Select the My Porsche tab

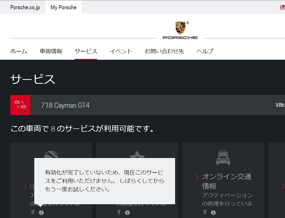pos(64,7)
